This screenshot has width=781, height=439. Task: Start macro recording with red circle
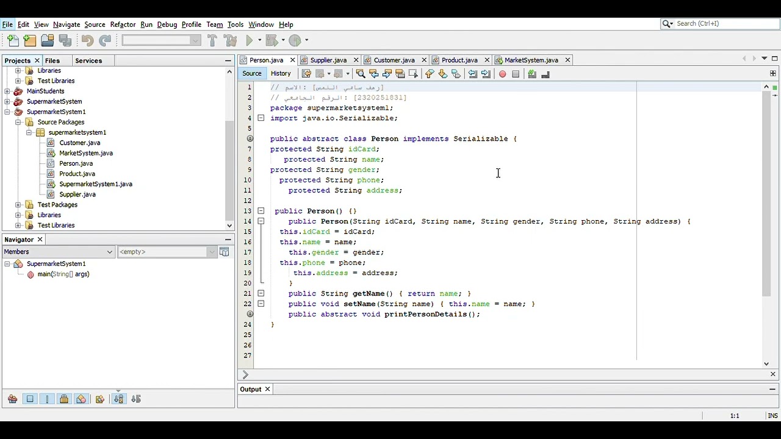click(x=502, y=74)
